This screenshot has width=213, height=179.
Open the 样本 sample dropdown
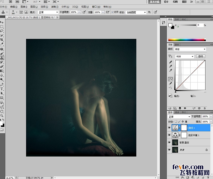(136, 12)
